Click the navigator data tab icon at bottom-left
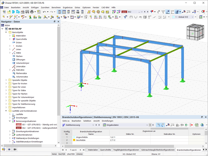Viewport: 208px width, 156px height. tap(4, 149)
